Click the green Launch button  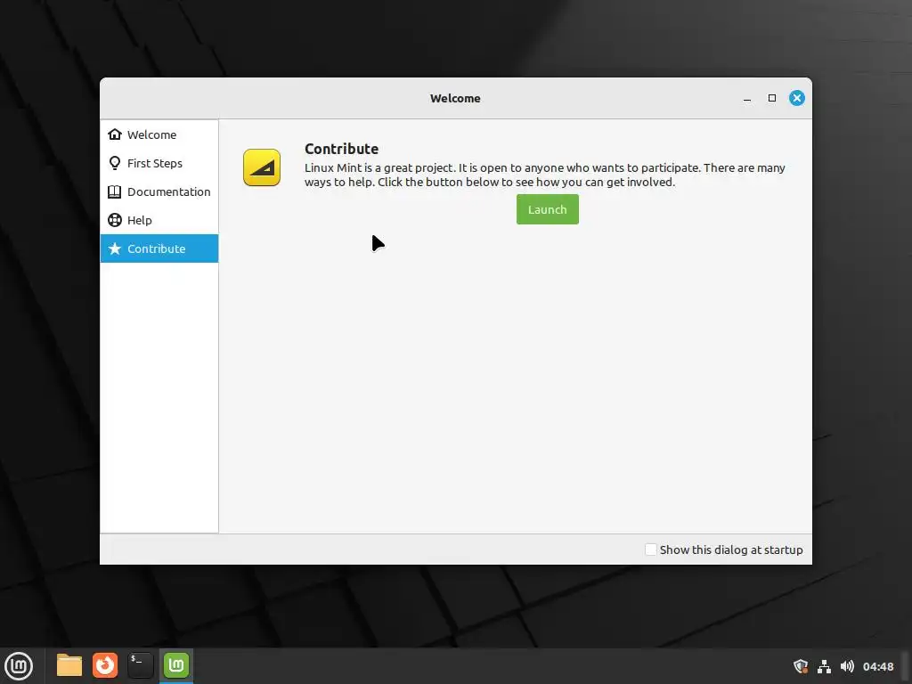pyautogui.click(x=548, y=209)
